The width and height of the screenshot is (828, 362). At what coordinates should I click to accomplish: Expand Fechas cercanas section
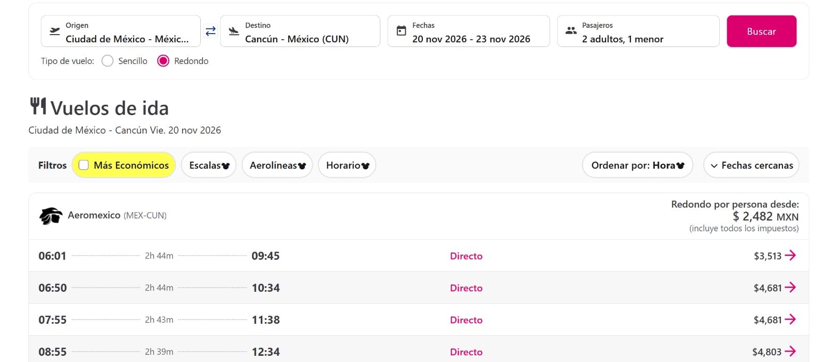pyautogui.click(x=751, y=165)
